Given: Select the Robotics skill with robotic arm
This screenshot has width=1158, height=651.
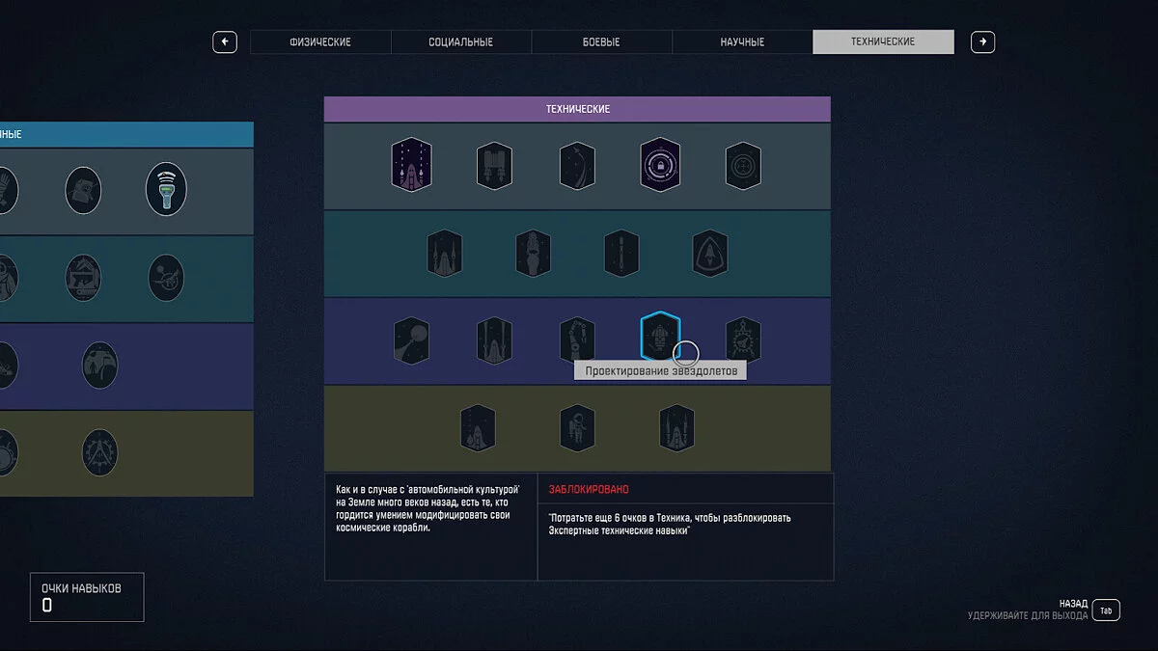Looking at the screenshot, I should 577,340.
